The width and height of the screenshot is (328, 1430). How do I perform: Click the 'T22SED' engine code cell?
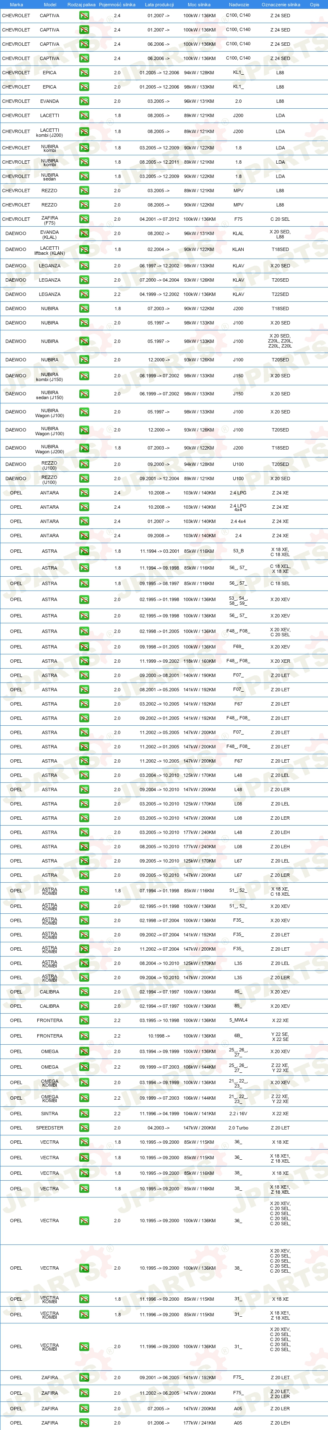[280, 295]
